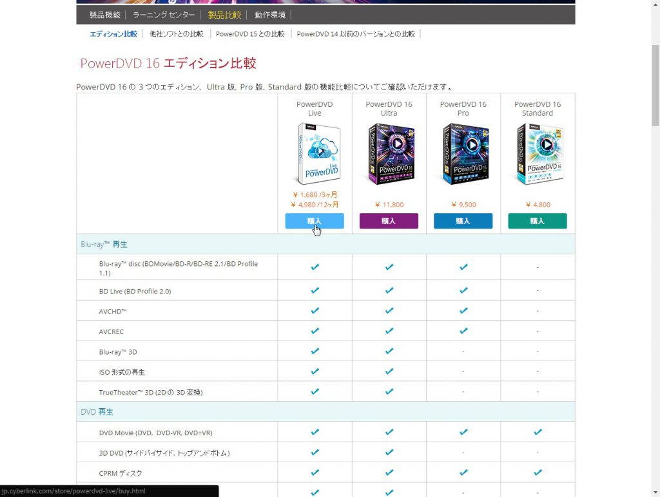Click the Pro checkmark in CPRM ディスク row
The image size is (660, 497).
(x=463, y=472)
